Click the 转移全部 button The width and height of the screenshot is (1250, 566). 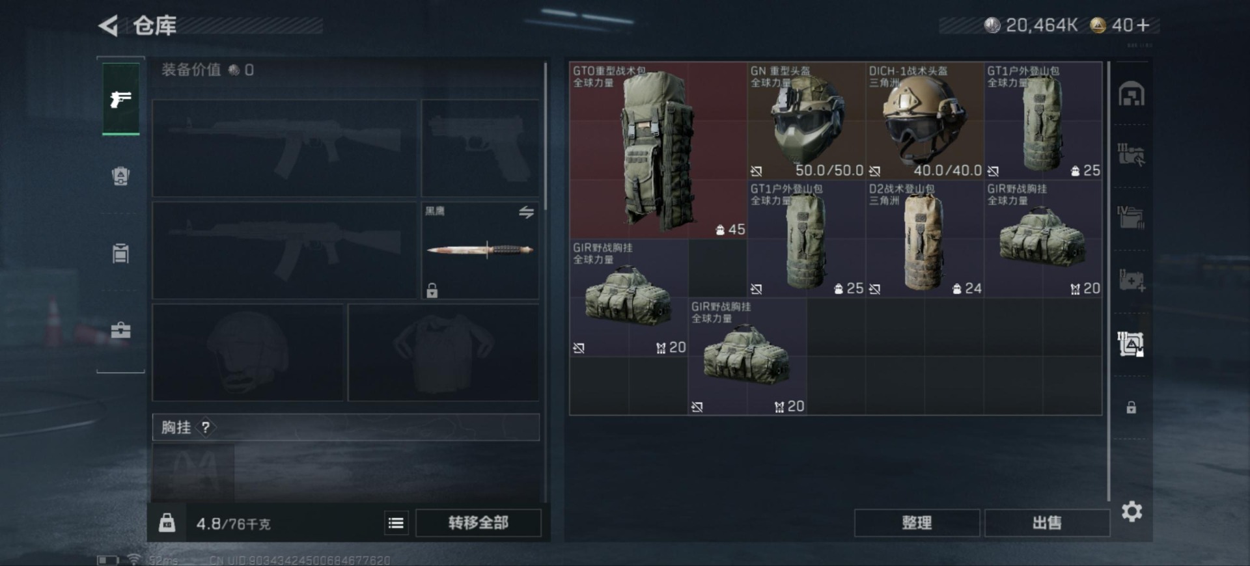pyautogui.click(x=479, y=522)
